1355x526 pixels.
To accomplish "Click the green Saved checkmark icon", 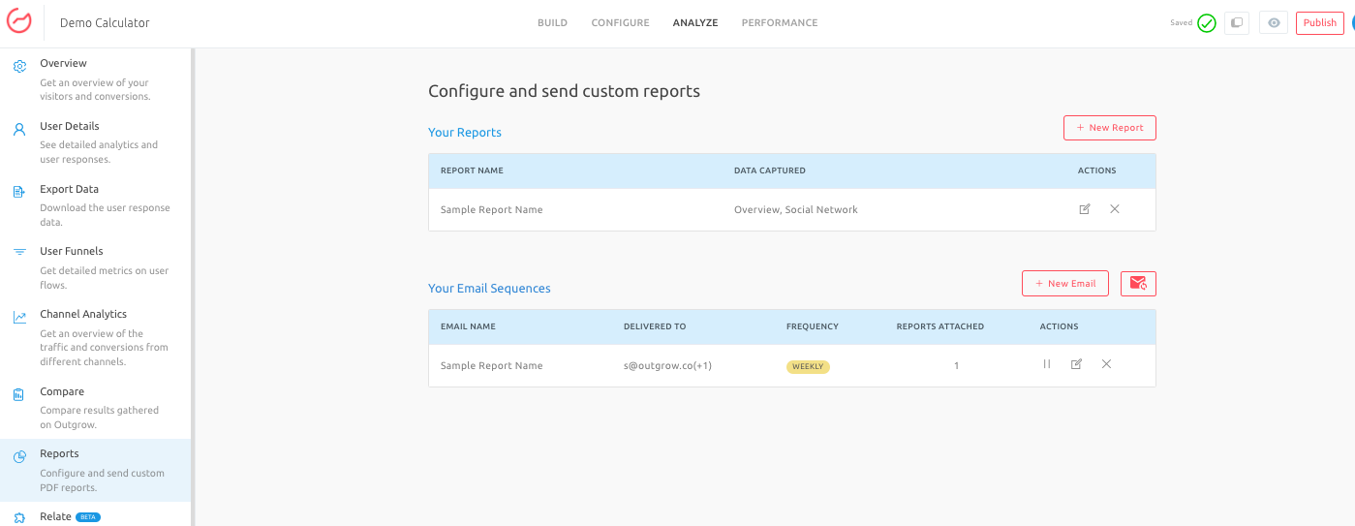I will [1207, 23].
